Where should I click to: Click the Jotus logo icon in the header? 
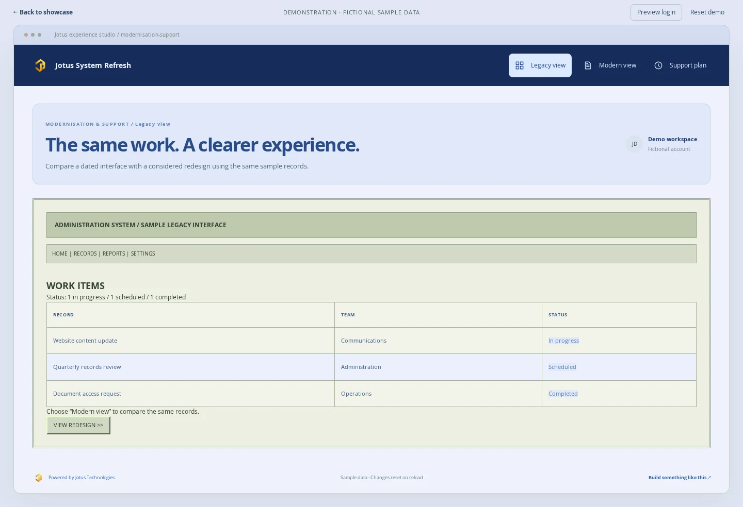[40, 65]
